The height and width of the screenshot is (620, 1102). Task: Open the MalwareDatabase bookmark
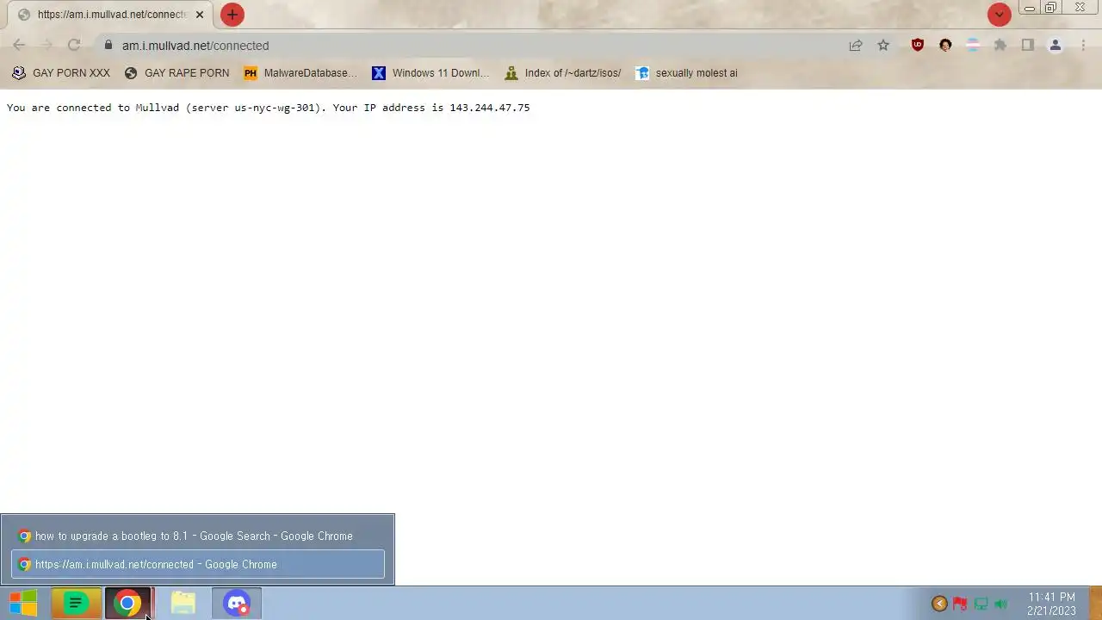tap(300, 73)
